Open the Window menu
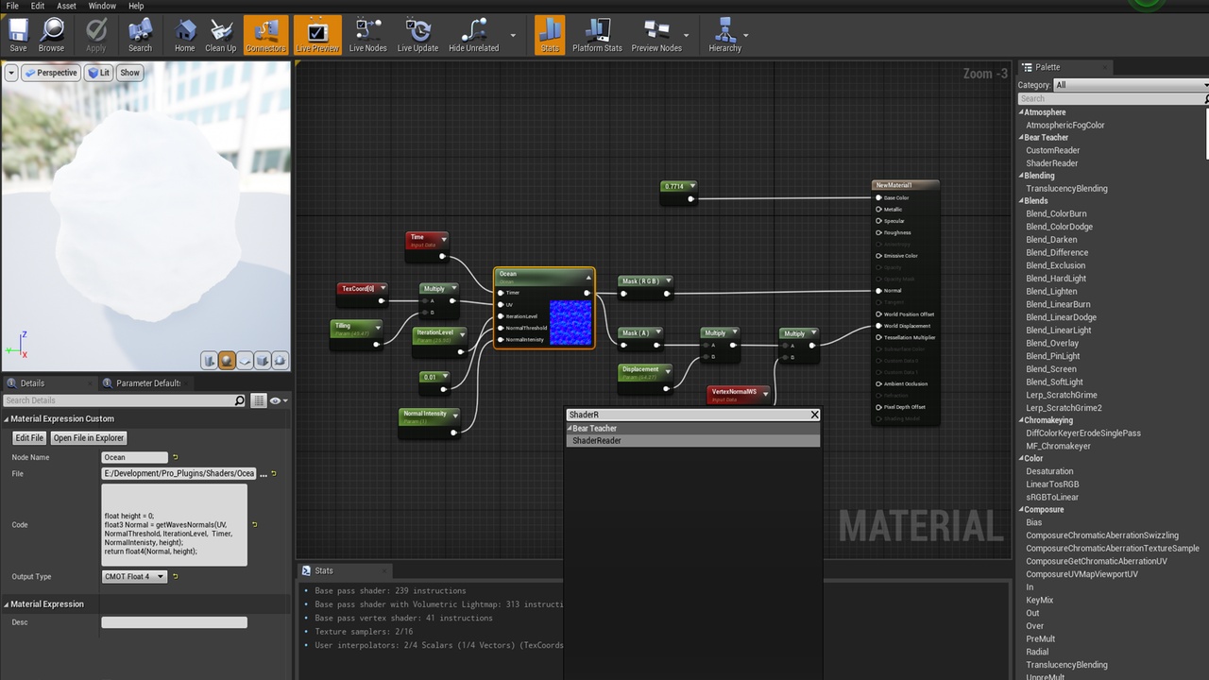The width and height of the screenshot is (1209, 680). tap(102, 6)
